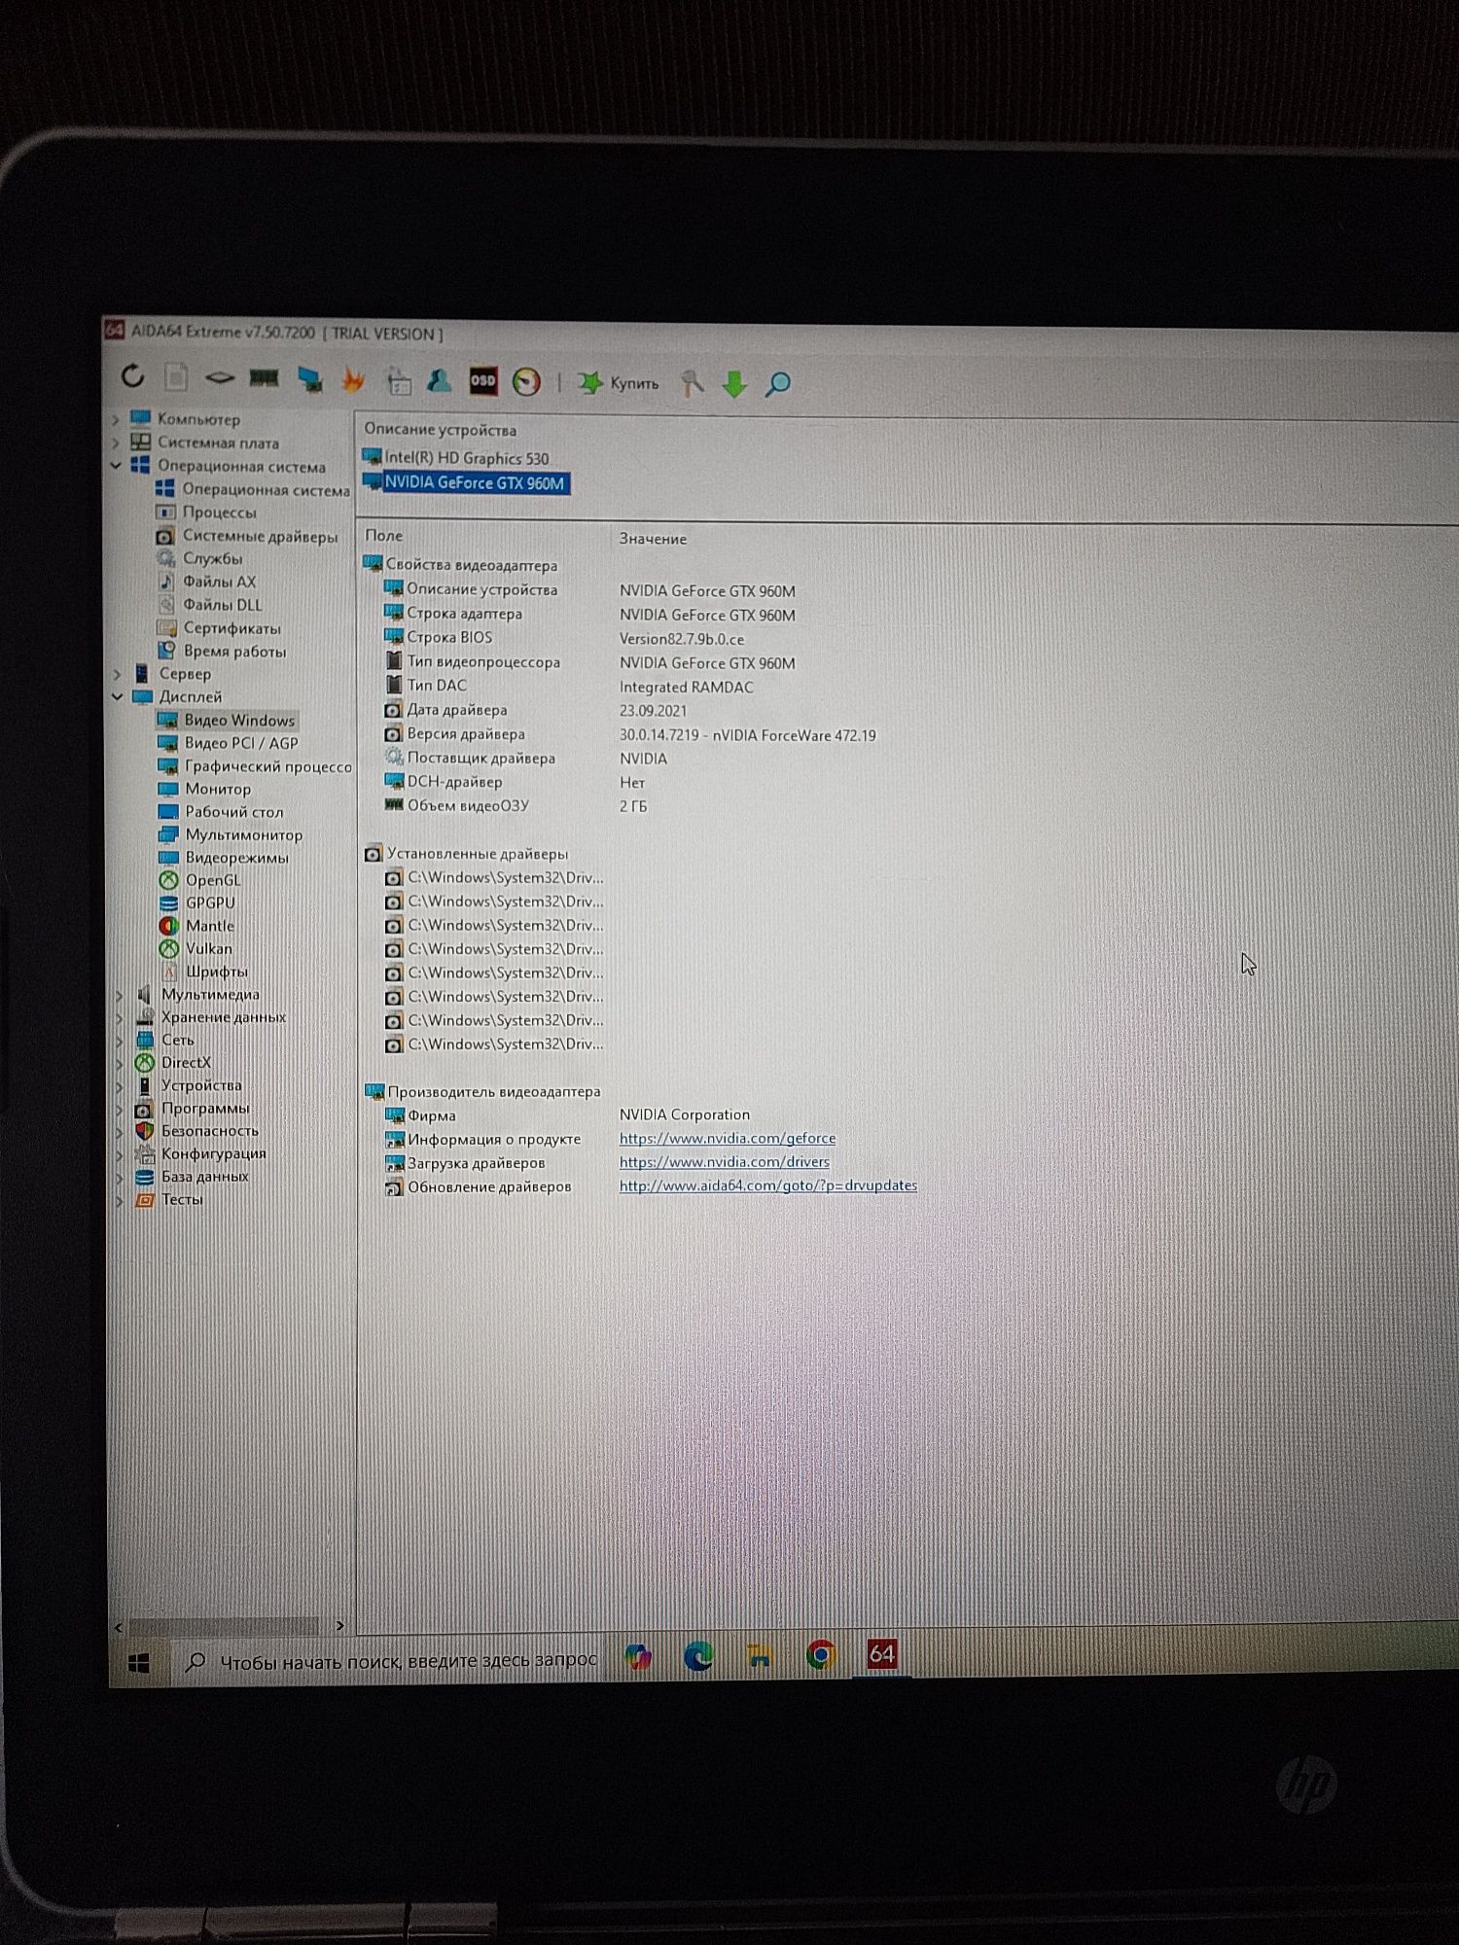The image size is (1459, 1945).
Task: Select Видео PCI / AGP in the tree
Action: 241,743
